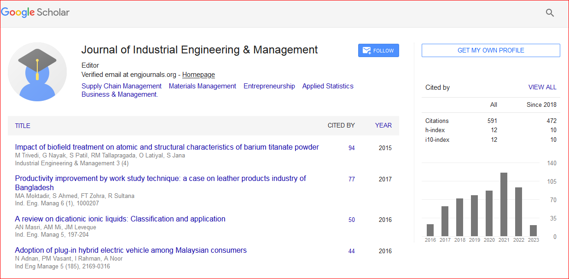Open plug-in hybrid electric vehicle article
The height and width of the screenshot is (279, 569).
(x=131, y=250)
